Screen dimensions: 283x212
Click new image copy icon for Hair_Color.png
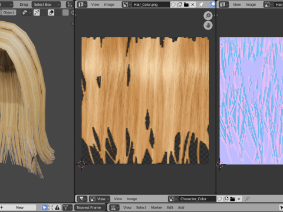click(x=180, y=4)
